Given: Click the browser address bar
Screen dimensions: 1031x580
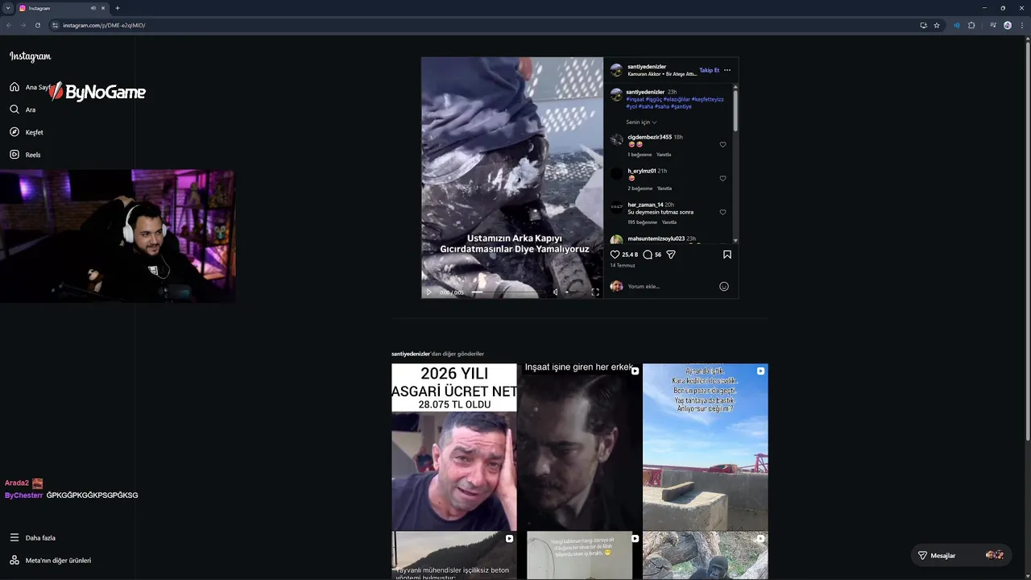Looking at the screenshot, I should click(x=483, y=25).
